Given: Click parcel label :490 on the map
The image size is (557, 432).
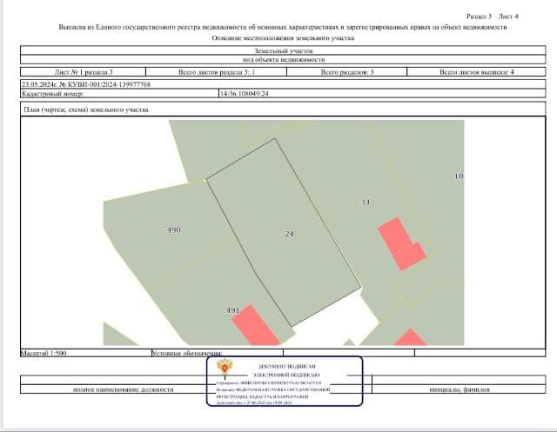Looking at the screenshot, I should coord(173,230).
